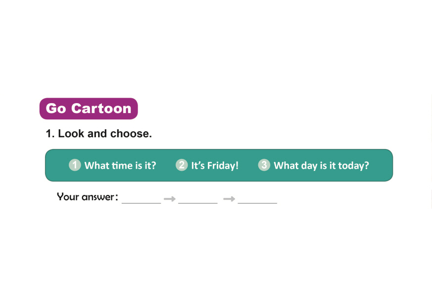432x302 pixels.
Task: Click the word "today" in option 3
Action: 352,166
